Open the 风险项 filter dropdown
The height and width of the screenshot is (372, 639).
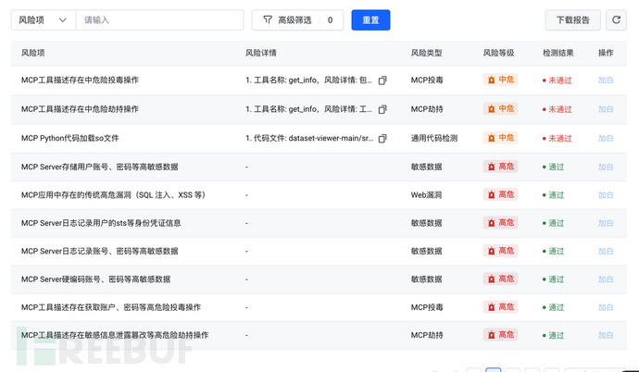[44, 20]
